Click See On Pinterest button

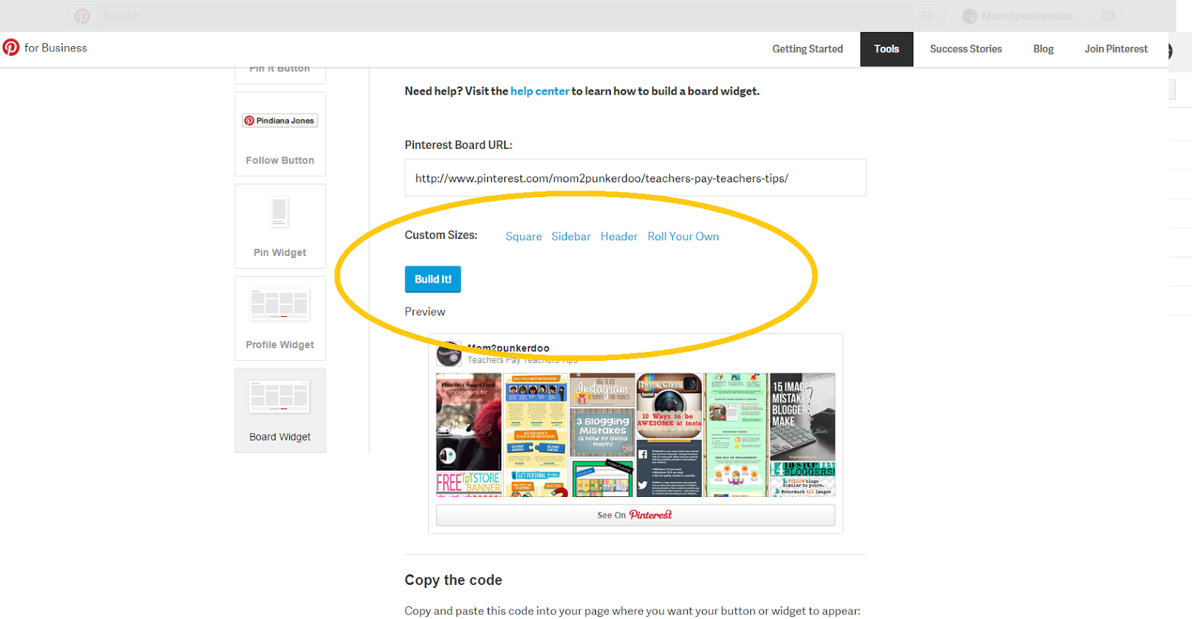pyautogui.click(x=635, y=515)
